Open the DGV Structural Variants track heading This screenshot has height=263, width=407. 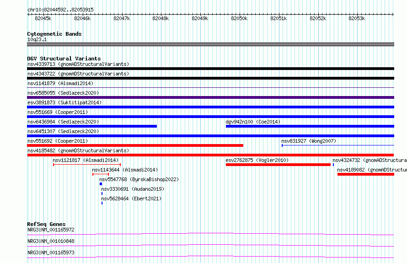coord(64,59)
